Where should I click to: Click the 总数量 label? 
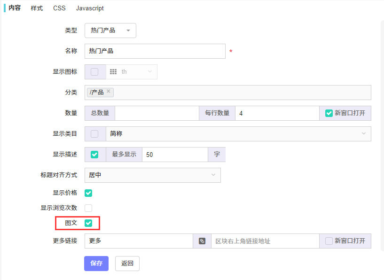click(x=100, y=113)
